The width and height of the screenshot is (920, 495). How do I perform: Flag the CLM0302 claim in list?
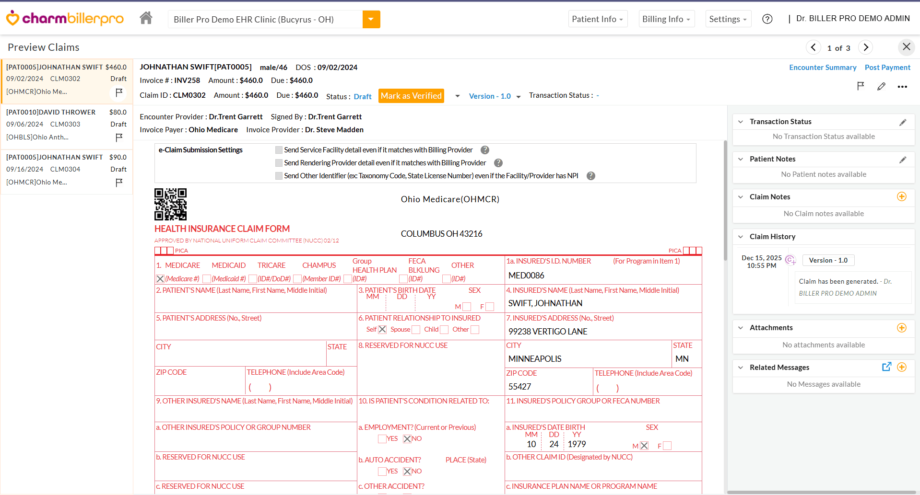click(x=119, y=92)
